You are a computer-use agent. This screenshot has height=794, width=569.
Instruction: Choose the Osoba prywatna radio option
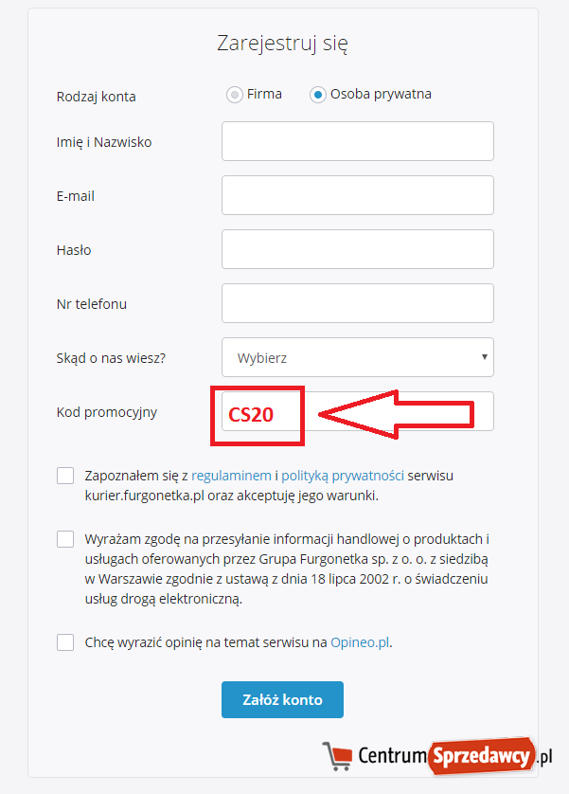pyautogui.click(x=318, y=95)
